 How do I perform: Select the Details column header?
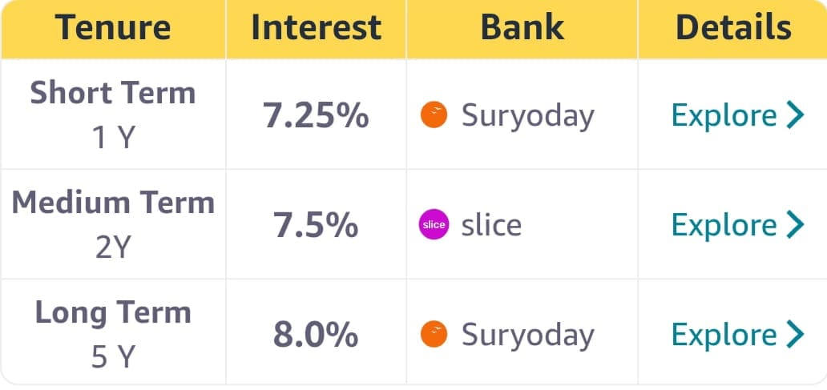(x=733, y=28)
